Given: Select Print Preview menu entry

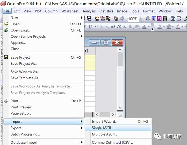Looking at the screenshot, I should 44,107.
